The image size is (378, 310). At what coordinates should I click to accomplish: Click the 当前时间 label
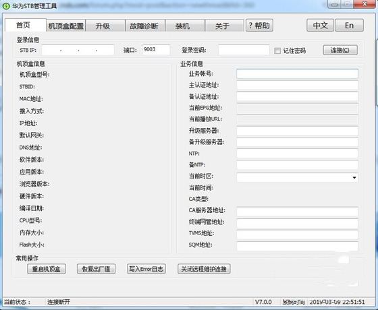[201, 188]
